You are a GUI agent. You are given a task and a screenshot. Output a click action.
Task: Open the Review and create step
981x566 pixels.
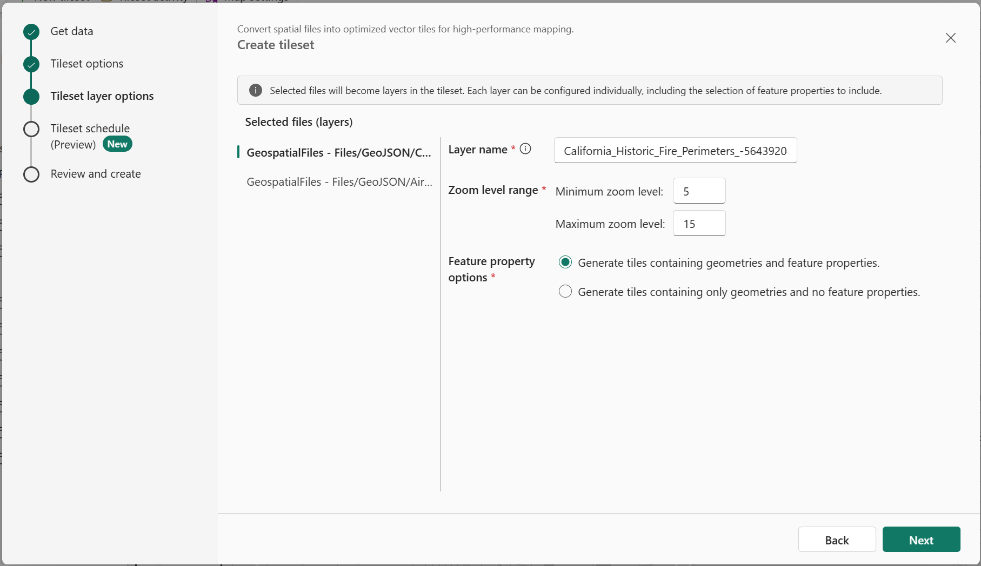tap(96, 174)
